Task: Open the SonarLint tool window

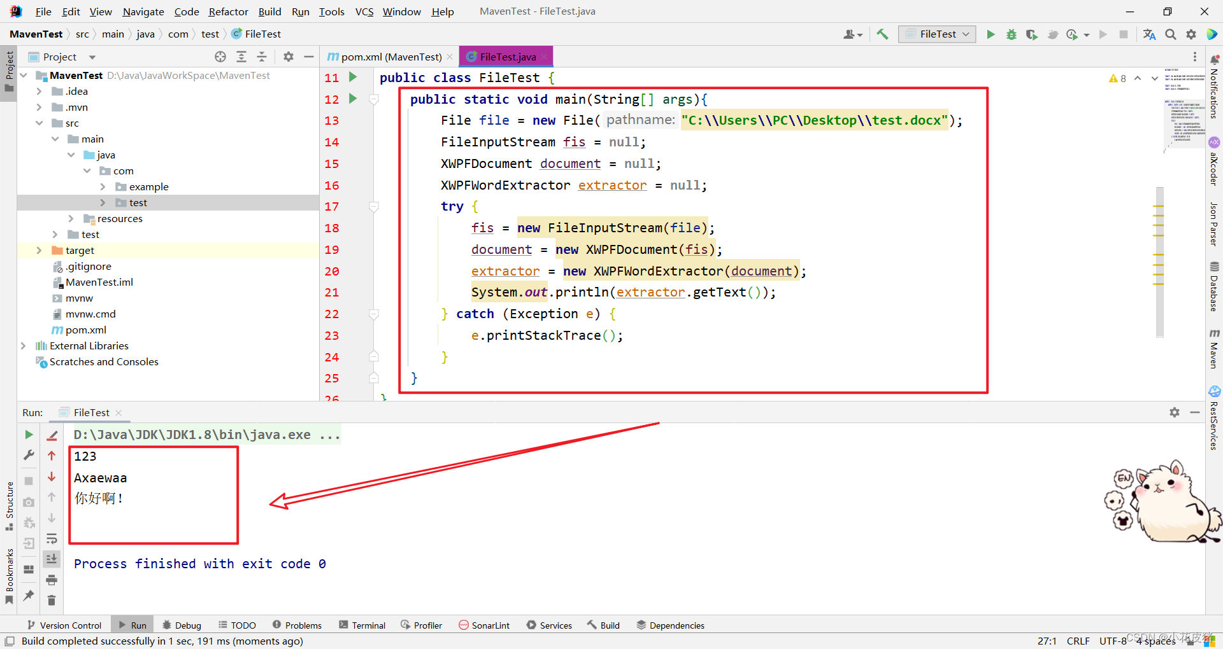Action: click(x=484, y=625)
